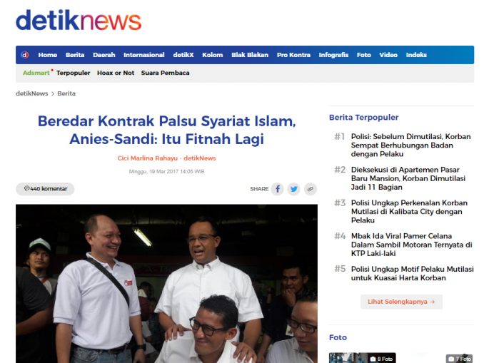
Task: Open Internasional section in navigation
Action: tap(143, 55)
